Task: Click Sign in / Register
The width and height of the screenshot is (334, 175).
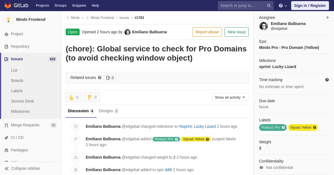Action: pyautogui.click(x=310, y=6)
